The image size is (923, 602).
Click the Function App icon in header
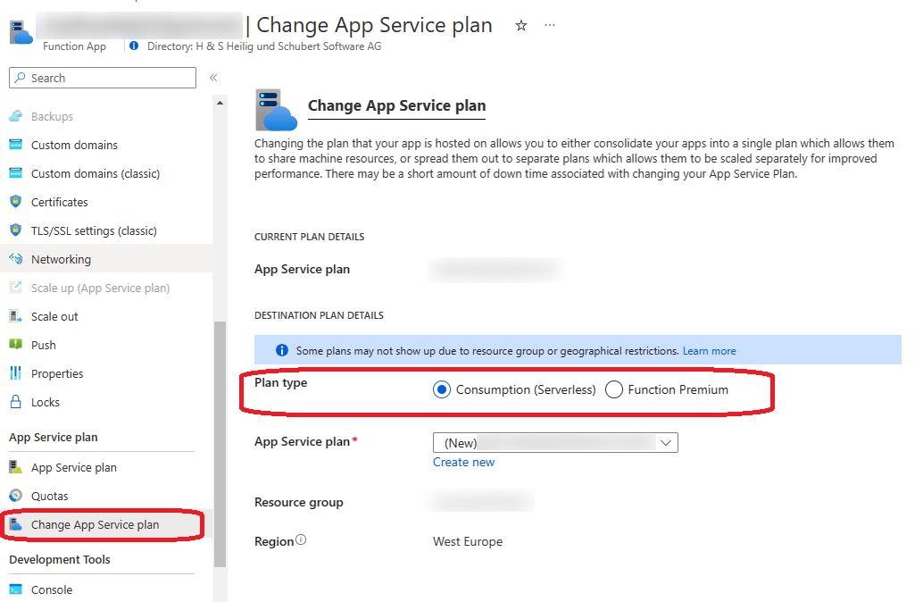point(21,31)
